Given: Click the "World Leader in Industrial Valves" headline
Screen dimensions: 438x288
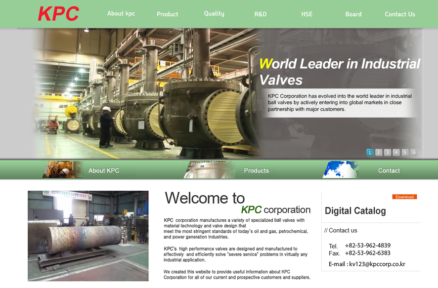Looking at the screenshot, I should click(x=340, y=72).
